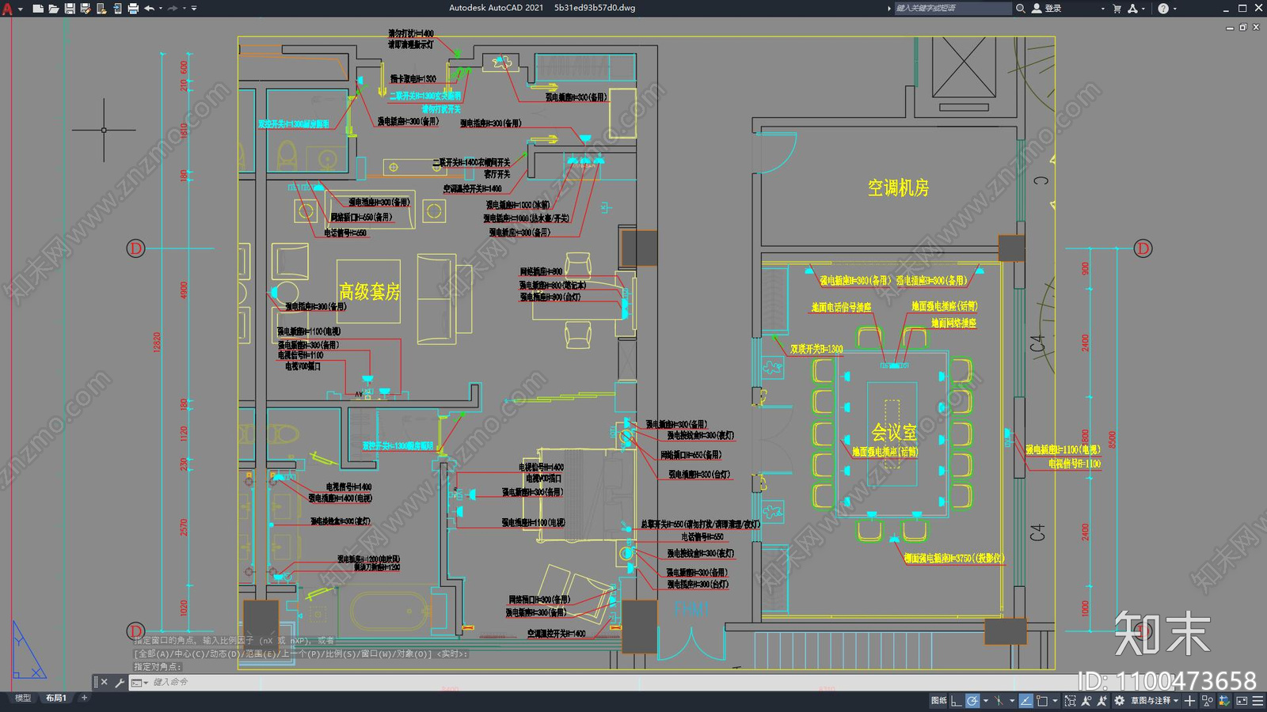The height and width of the screenshot is (712, 1267).
Task: Restore down the drawing window
Action: coord(1242,27)
